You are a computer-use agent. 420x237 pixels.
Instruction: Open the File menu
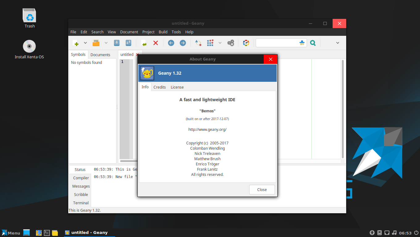[x=73, y=32]
